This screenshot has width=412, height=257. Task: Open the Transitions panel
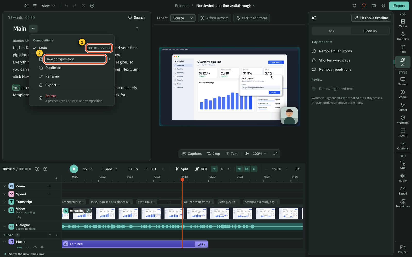point(403,204)
